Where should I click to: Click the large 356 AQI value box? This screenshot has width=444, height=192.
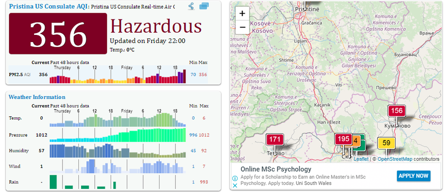point(58,34)
